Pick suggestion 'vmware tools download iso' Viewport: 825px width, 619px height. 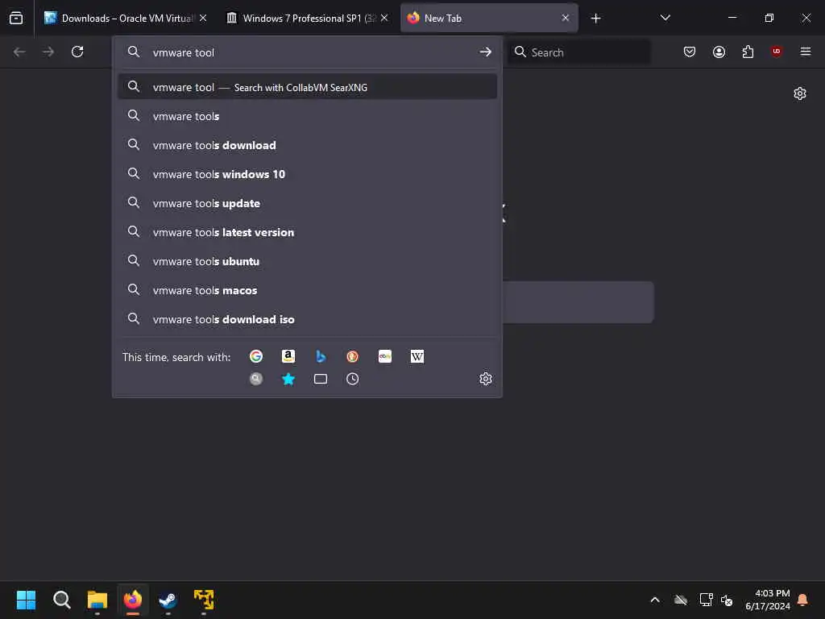point(307,319)
